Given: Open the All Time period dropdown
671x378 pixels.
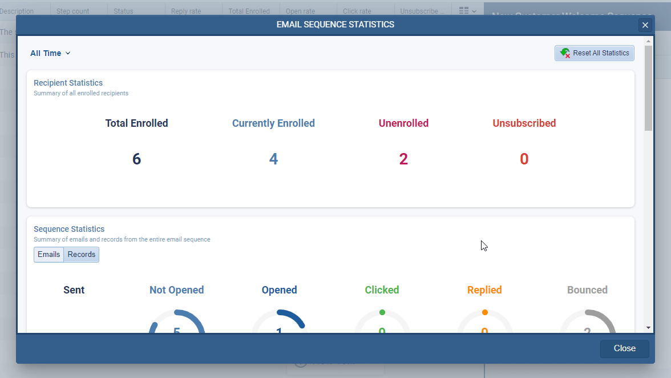Looking at the screenshot, I should (50, 53).
